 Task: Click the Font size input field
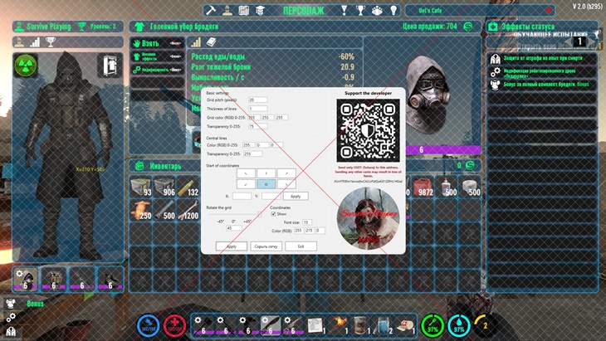(307, 222)
